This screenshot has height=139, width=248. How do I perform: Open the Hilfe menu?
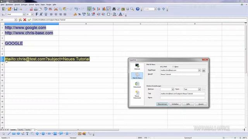54,5
